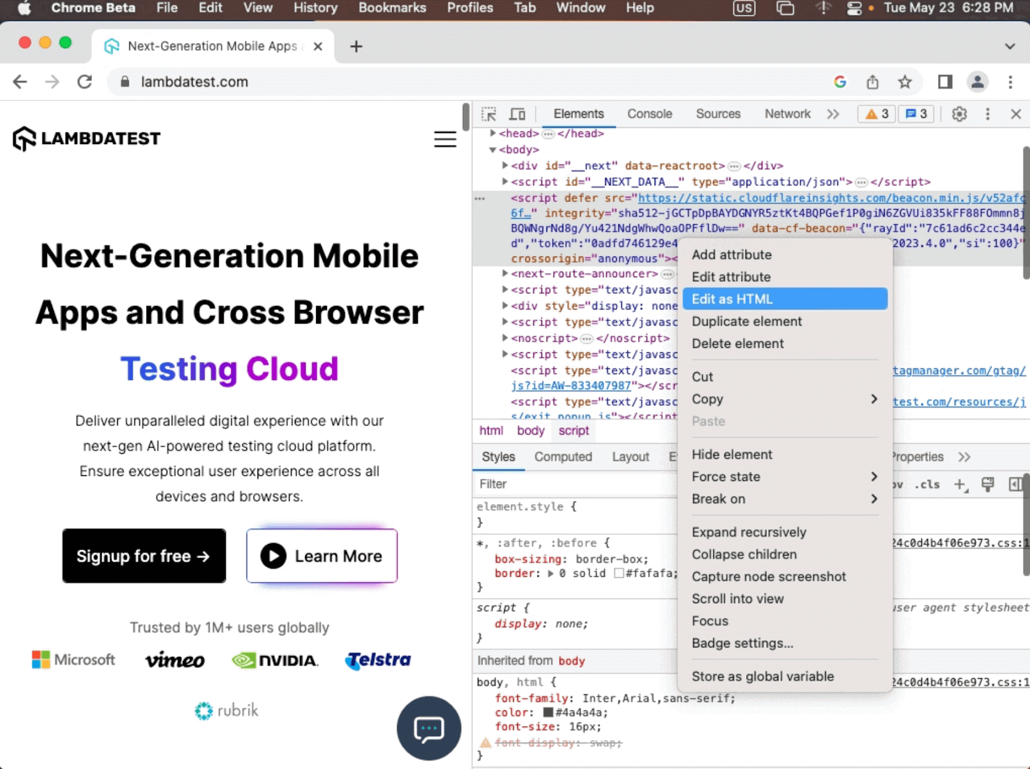Screen dimensions: 1030x769
Task: Show more DevTools tabs chevron
Action: pos(833,114)
